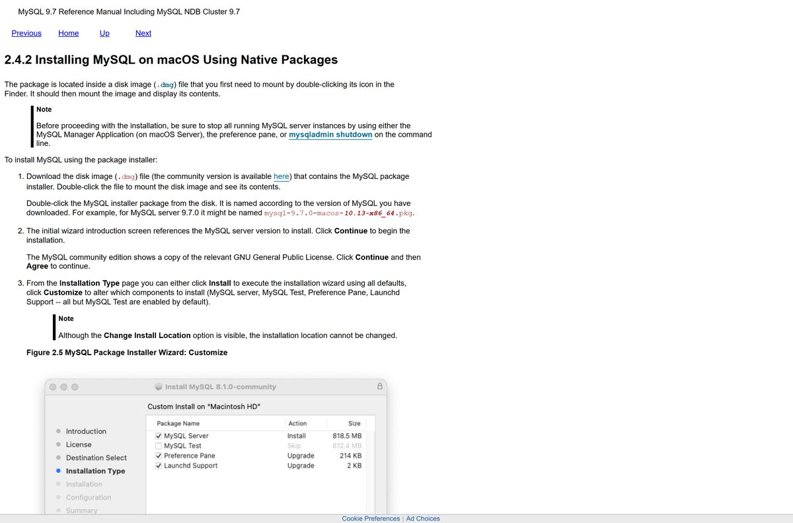Go to the Next page link
793x523 pixels.
tap(143, 33)
